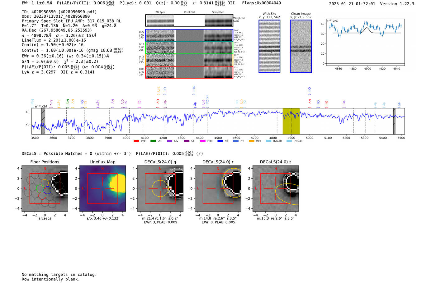Click the Gaussian line-fit plot
The height and width of the screenshot is (296, 436).
pos(365,43)
